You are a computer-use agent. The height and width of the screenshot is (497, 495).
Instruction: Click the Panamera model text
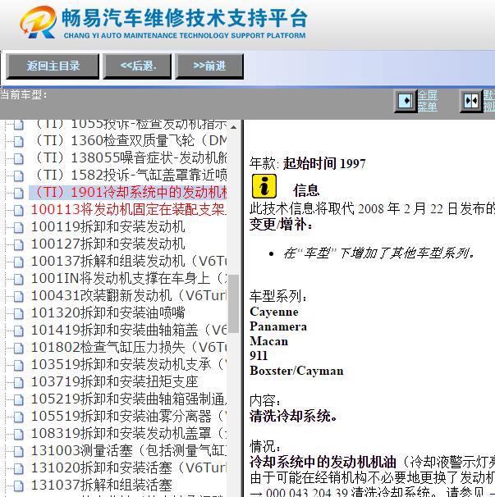278,326
